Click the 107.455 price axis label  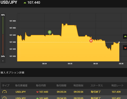13,21
